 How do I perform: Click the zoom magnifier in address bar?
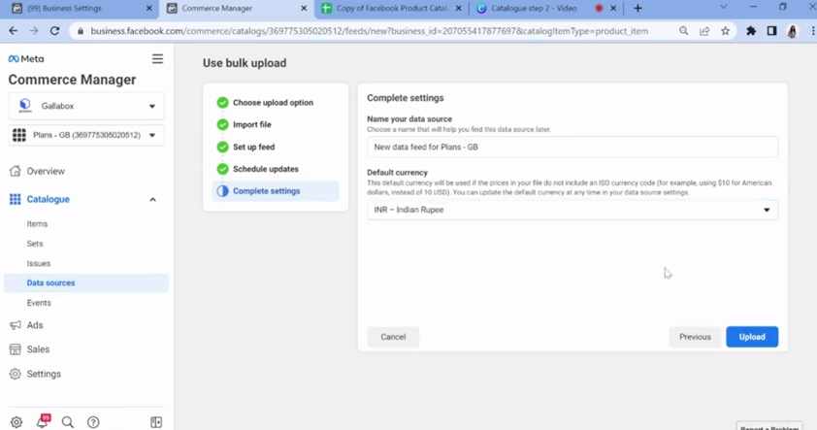684,31
